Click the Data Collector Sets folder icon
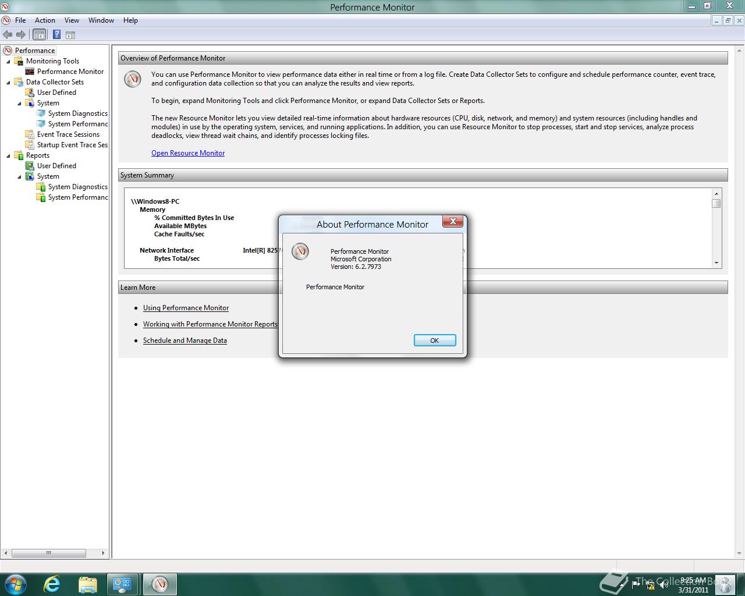The image size is (745, 596). (x=19, y=82)
